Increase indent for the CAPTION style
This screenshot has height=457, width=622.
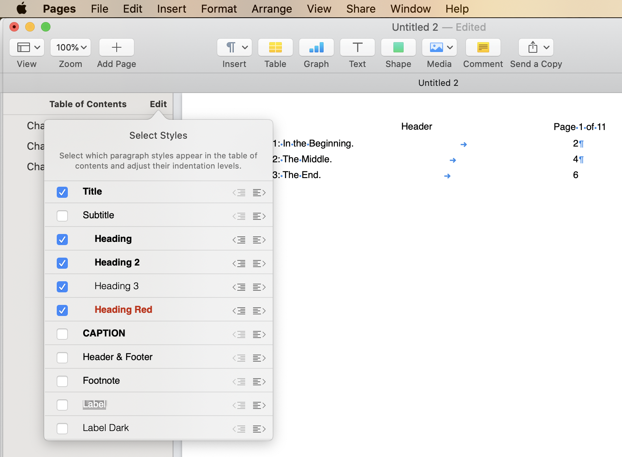259,334
